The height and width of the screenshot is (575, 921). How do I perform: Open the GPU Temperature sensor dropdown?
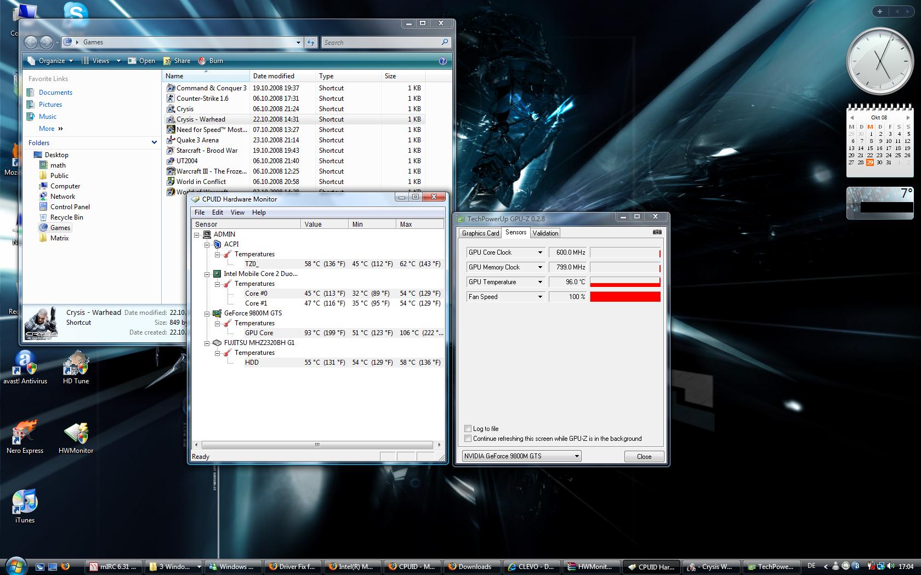coord(539,282)
